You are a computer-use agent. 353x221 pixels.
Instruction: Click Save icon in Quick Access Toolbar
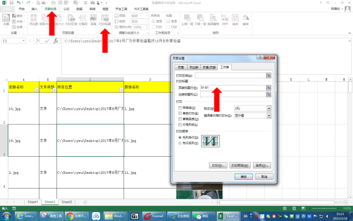click(x=12, y=3)
